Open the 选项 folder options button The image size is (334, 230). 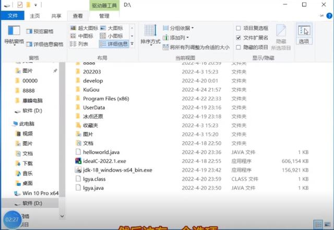tap(304, 34)
